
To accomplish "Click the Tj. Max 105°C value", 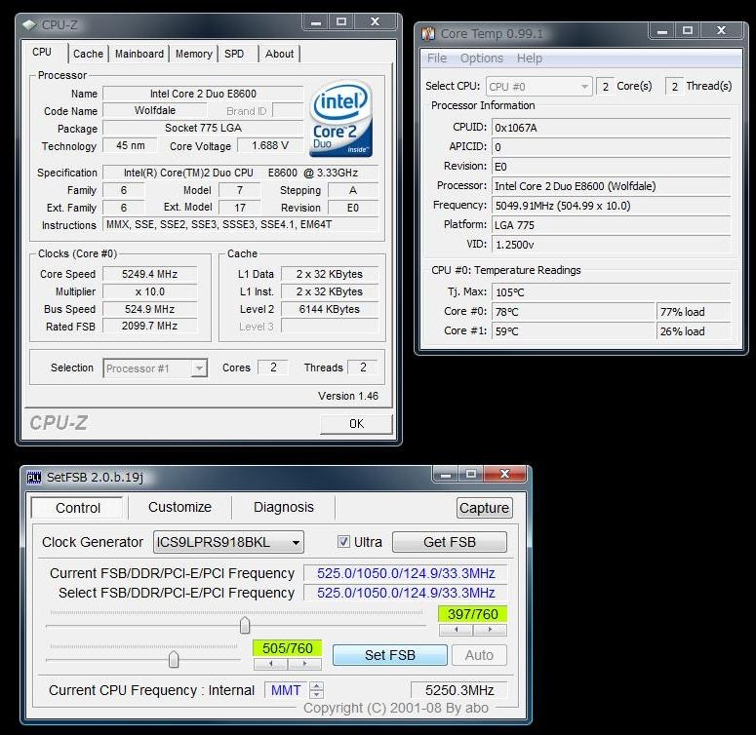I will pos(612,292).
